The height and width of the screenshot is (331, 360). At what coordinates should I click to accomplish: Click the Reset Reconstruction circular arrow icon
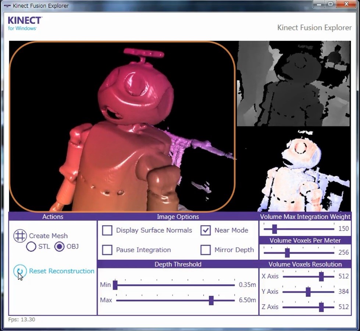point(20,271)
